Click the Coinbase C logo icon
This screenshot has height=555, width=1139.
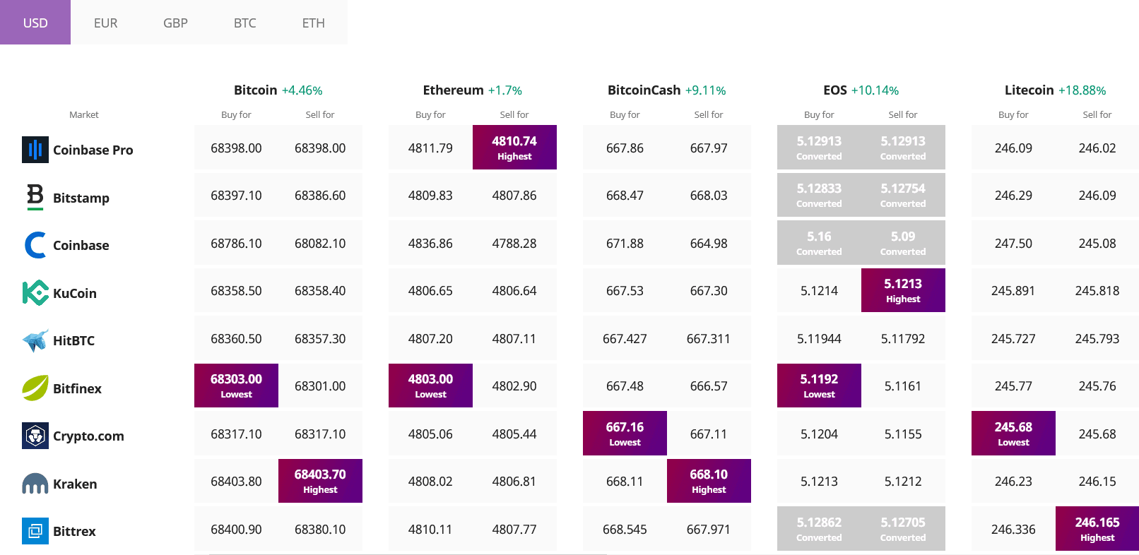[x=35, y=245]
